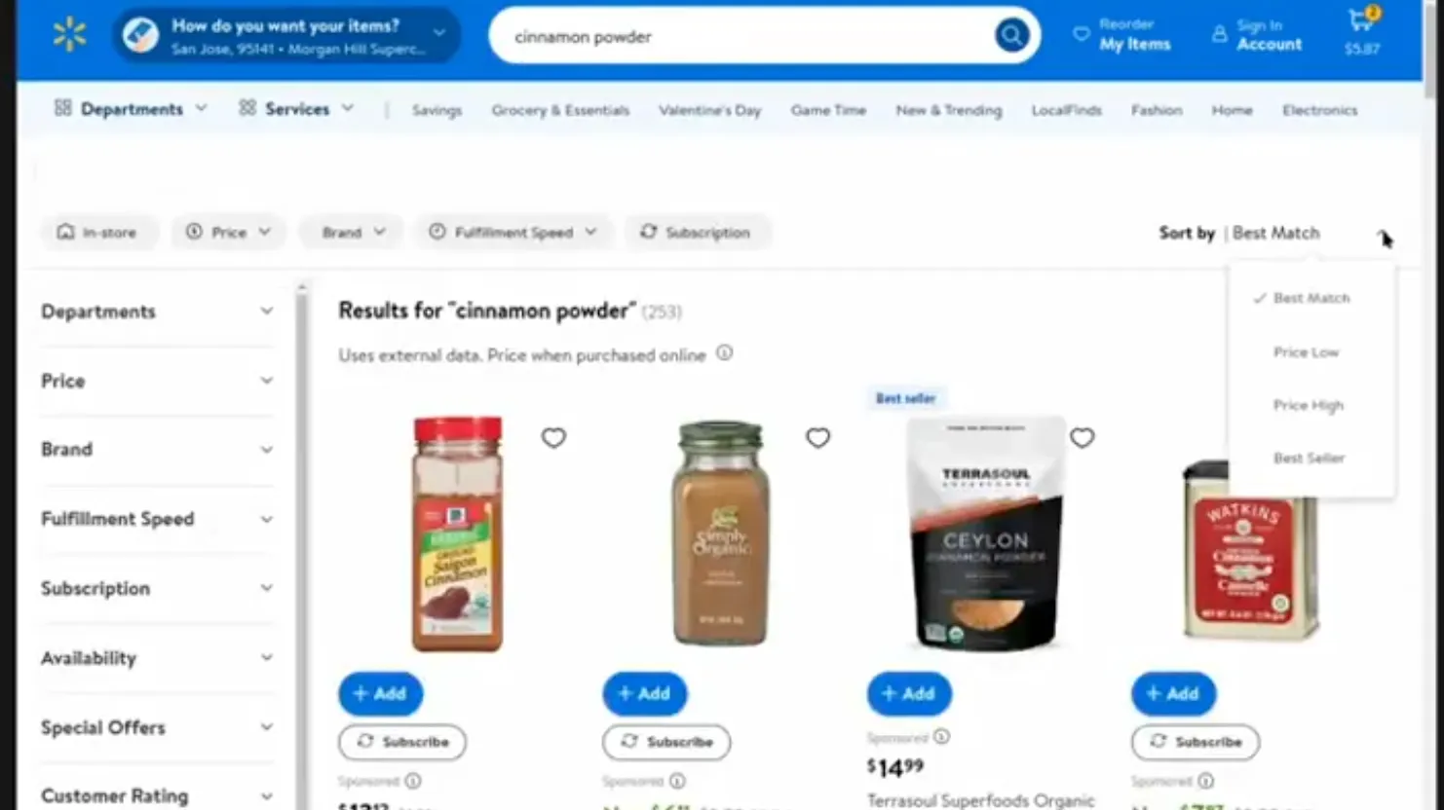The image size is (1444, 810).
Task: Expand the Brand section in sidebar
Action: coord(157,450)
